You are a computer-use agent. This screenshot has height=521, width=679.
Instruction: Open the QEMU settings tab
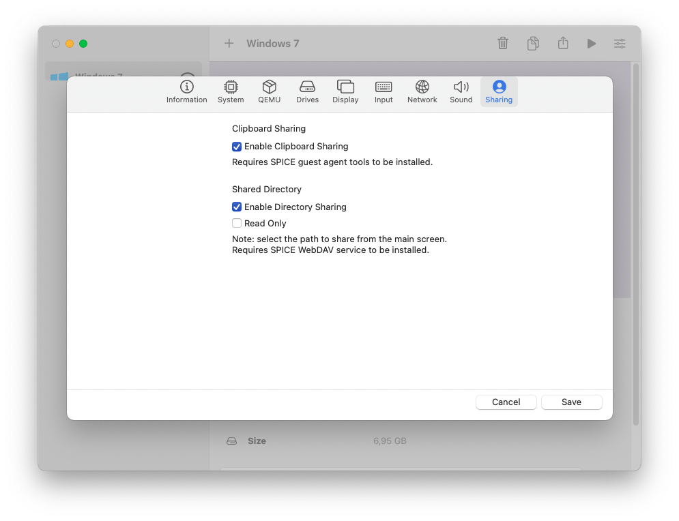tap(269, 92)
